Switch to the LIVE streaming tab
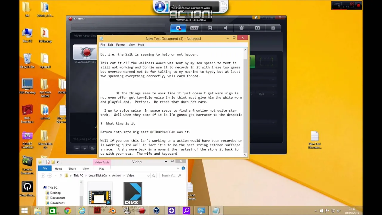The height and width of the screenshot is (215, 382). (194, 28)
